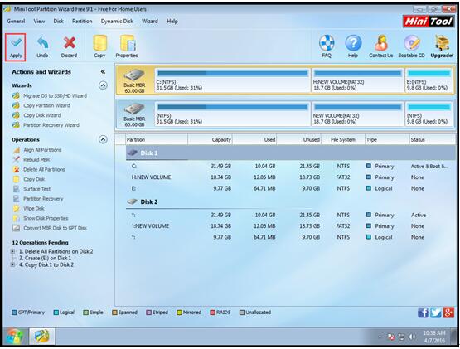Select the H:NEW VOLUME partition row
The image size is (460, 349).
pos(291,177)
